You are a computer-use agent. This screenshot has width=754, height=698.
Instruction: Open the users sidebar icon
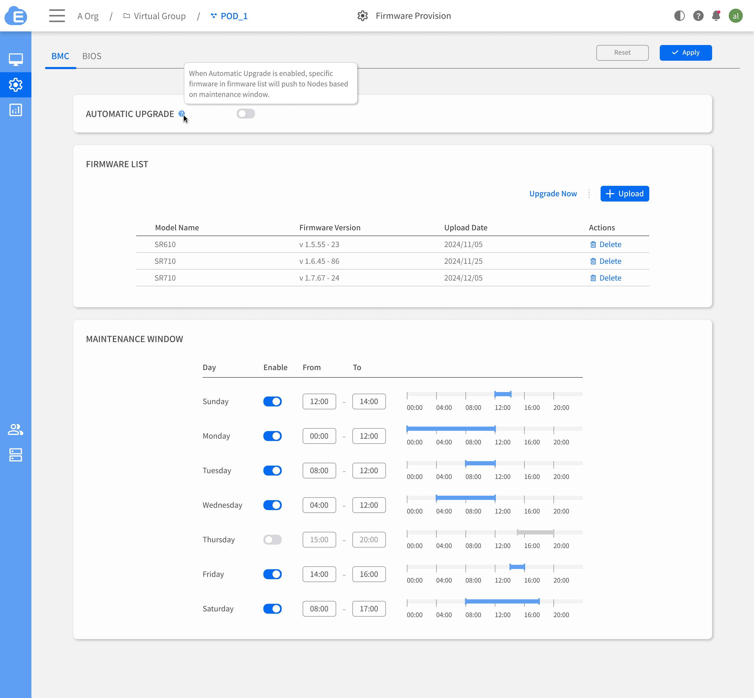(x=15, y=429)
